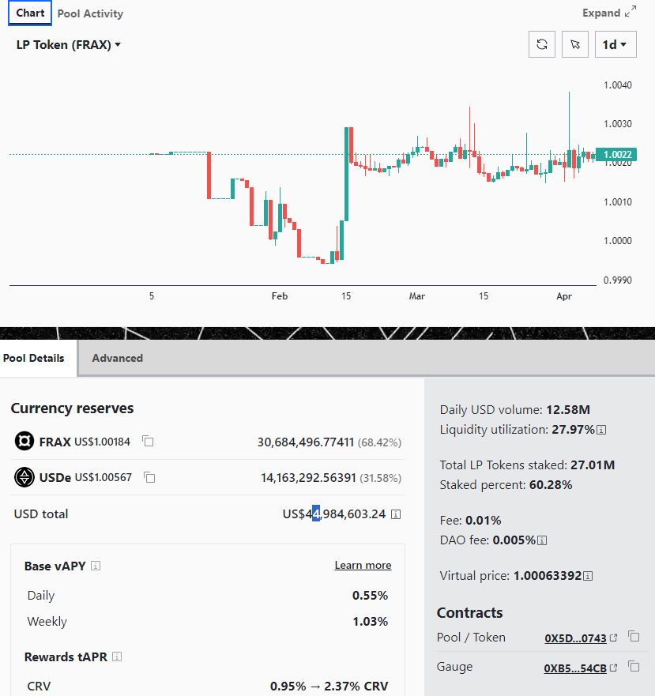The height and width of the screenshot is (696, 655).
Task: Copy the Gauge contract address
Action: pyautogui.click(x=634, y=666)
